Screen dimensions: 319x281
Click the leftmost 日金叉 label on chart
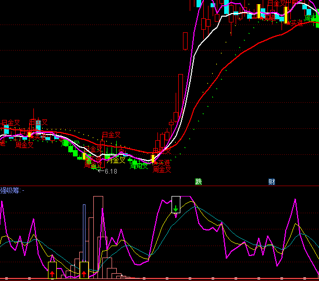coord(10,123)
